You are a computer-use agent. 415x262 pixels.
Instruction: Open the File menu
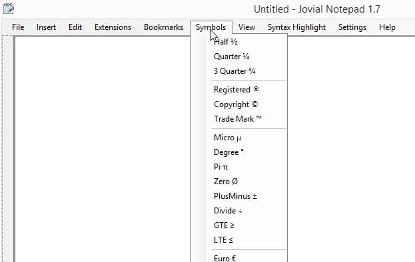pyautogui.click(x=18, y=27)
